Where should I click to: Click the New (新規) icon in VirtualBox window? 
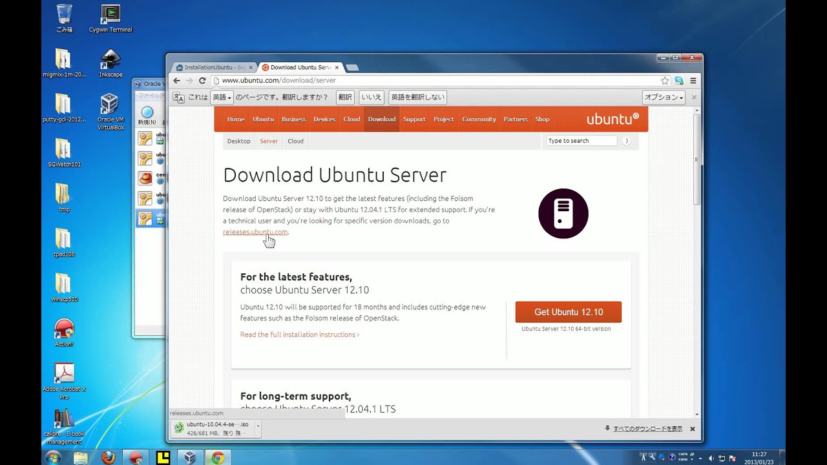tap(147, 115)
